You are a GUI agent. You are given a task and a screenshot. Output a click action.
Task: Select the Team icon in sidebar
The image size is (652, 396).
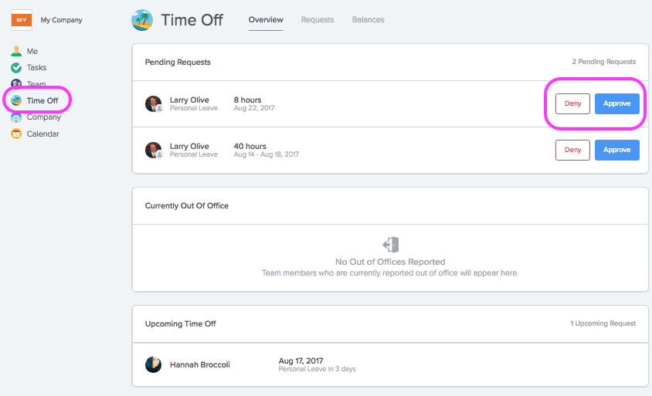tap(16, 84)
